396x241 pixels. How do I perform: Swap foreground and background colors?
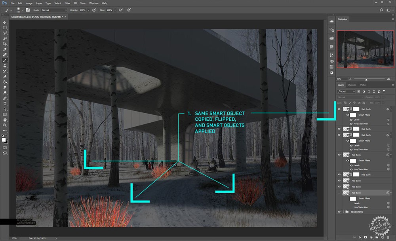6,135
